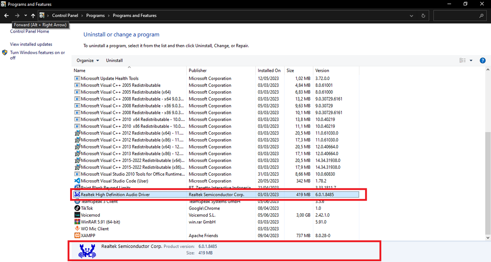
Task: Expand the address bar history dropdown
Action: tap(412, 16)
